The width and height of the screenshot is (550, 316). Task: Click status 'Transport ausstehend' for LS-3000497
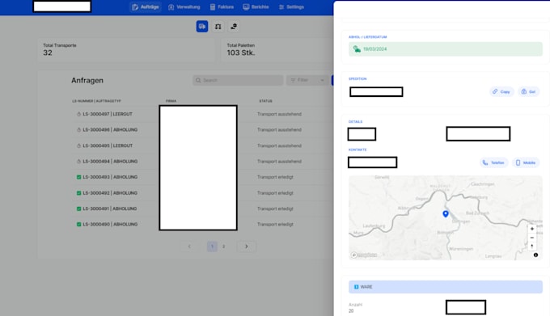coord(279,114)
